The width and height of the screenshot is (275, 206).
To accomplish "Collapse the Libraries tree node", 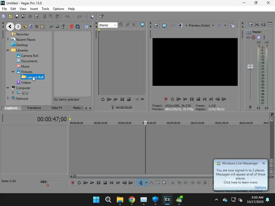I will pyautogui.click(x=8, y=50).
